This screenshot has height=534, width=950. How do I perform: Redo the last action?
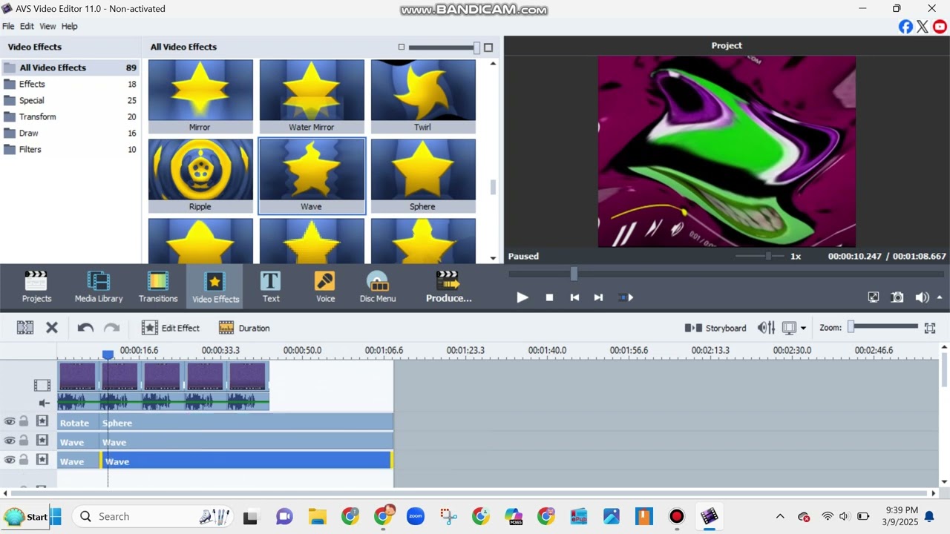[x=111, y=327]
